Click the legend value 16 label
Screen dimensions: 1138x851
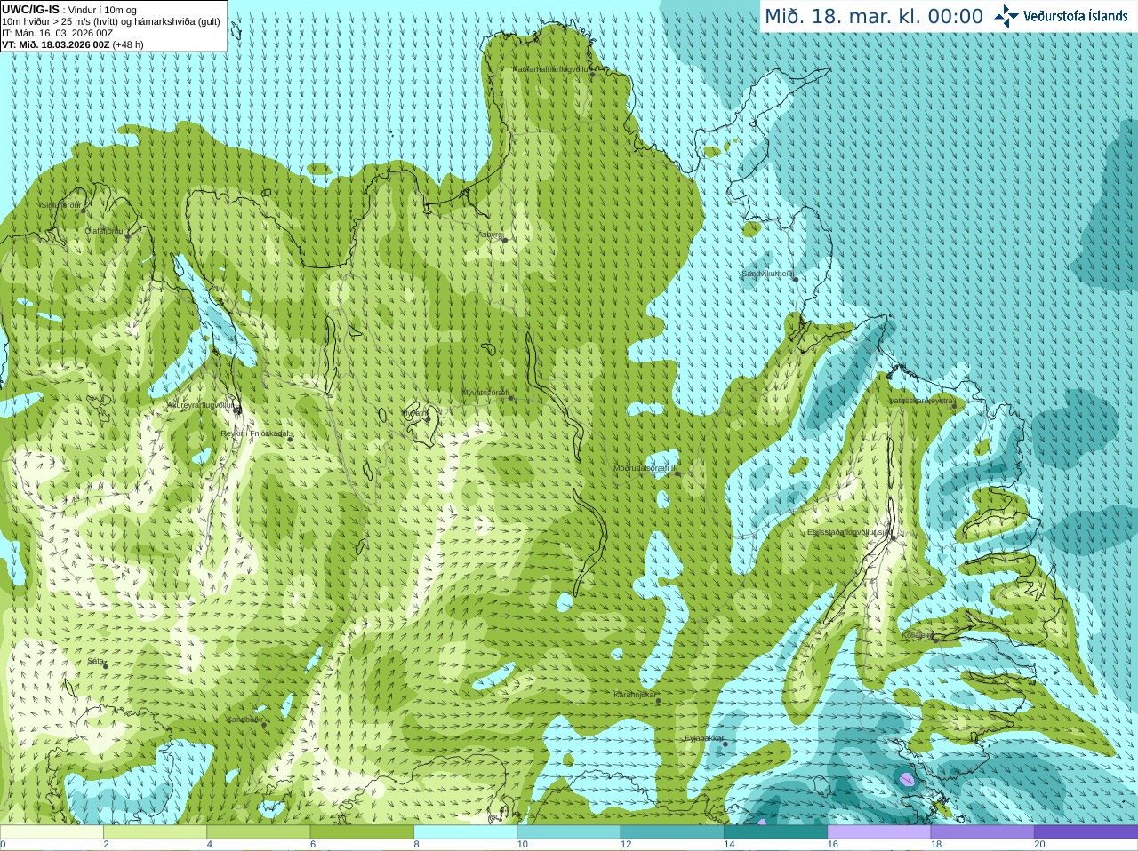[832, 845]
